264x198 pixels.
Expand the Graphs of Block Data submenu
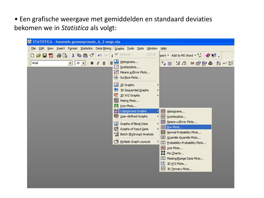[x=136, y=124]
